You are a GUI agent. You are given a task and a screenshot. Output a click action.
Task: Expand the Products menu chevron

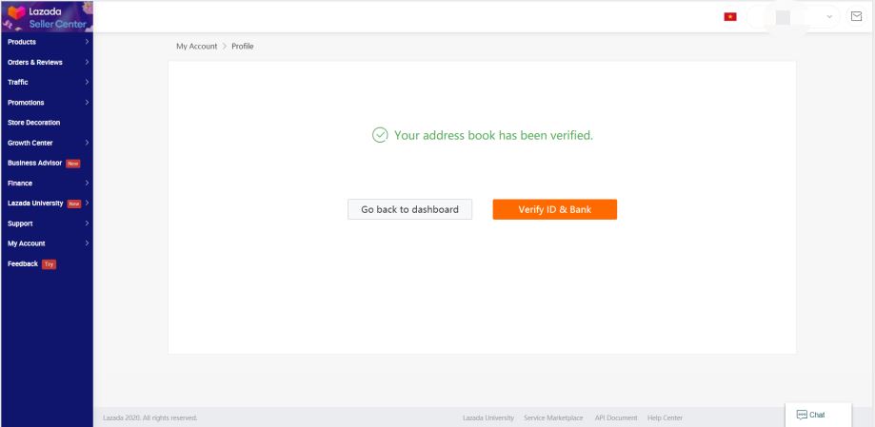pyautogui.click(x=87, y=42)
